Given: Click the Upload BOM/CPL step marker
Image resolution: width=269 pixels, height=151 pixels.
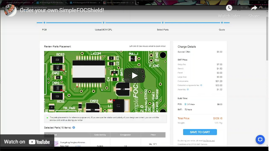Looking at the screenshot, I should (104, 23).
